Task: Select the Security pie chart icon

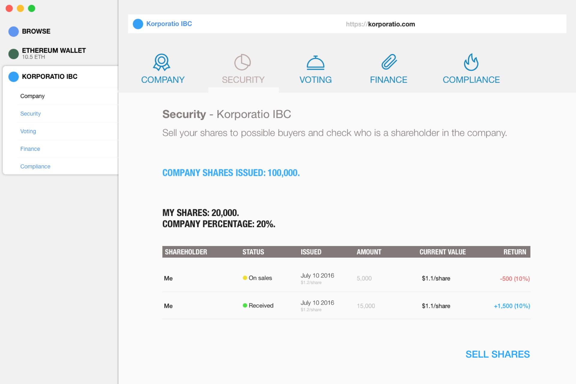Action: (x=242, y=62)
